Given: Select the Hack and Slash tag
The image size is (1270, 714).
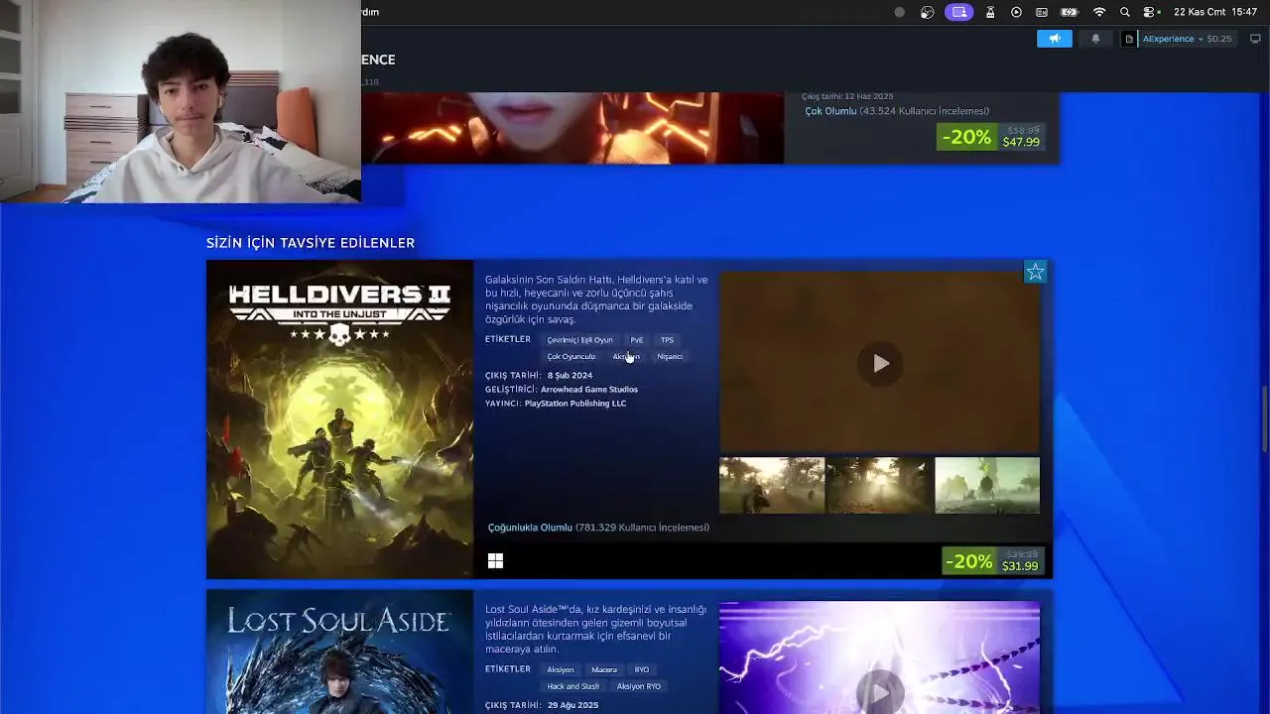Looking at the screenshot, I should [x=573, y=687].
